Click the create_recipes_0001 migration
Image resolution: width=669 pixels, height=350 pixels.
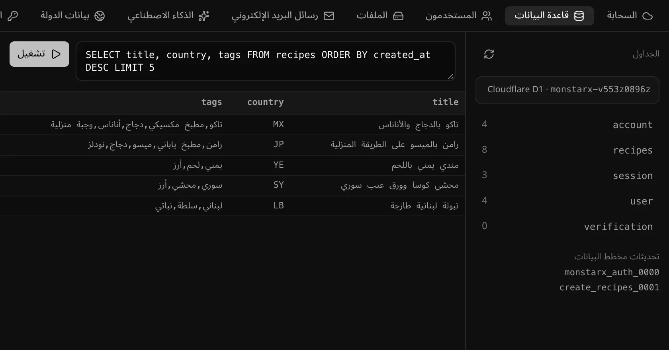coord(609,288)
